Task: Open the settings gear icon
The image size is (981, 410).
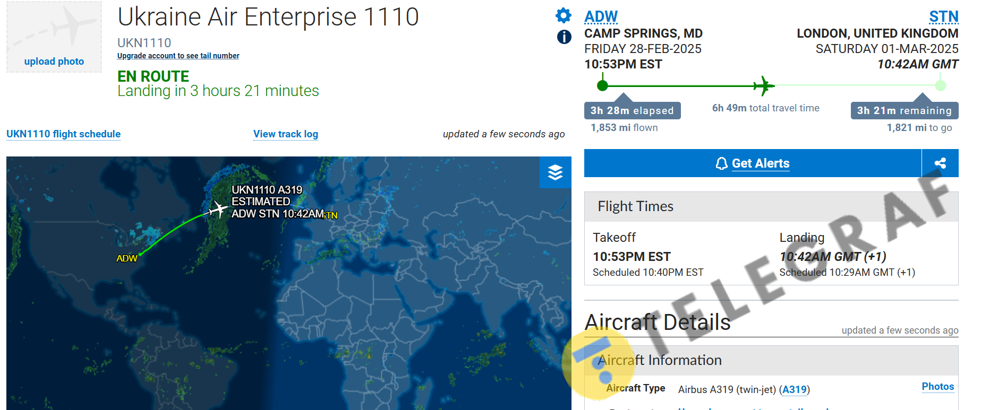Action: pyautogui.click(x=564, y=15)
